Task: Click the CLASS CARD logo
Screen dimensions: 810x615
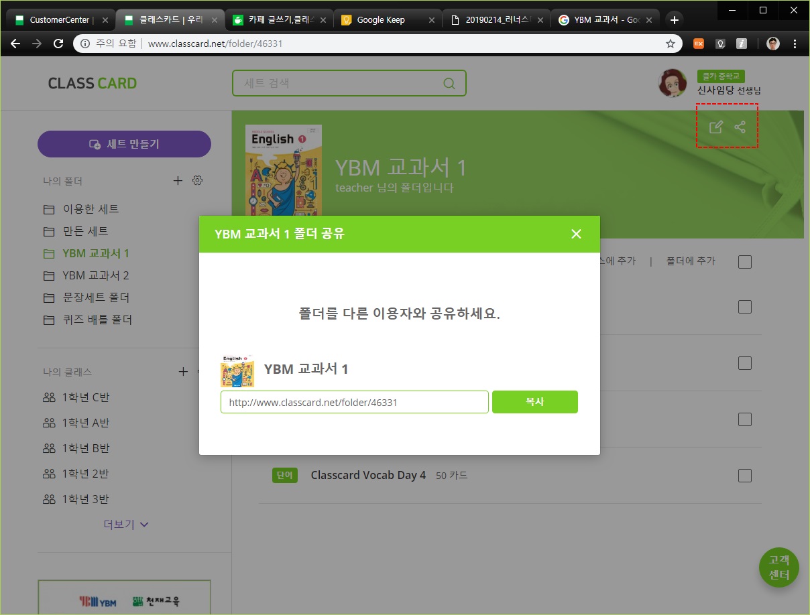Action: coord(93,83)
